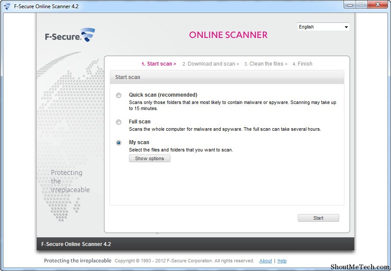Image resolution: width=391 pixels, height=271 pixels.
Task: Select the Clean the files step
Action: (265, 63)
